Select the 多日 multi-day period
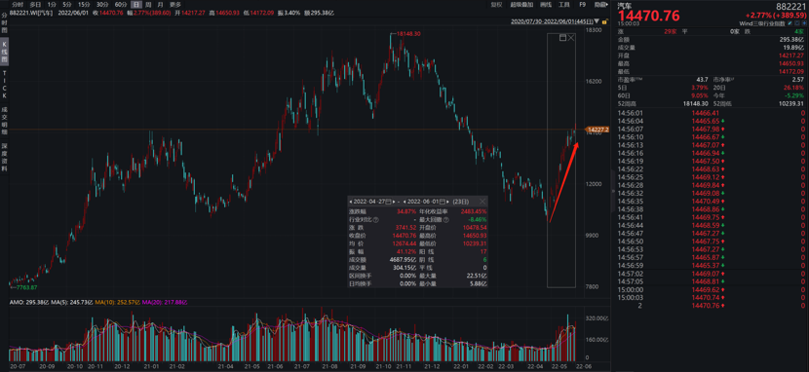This screenshot has height=372, width=809. 35,4
